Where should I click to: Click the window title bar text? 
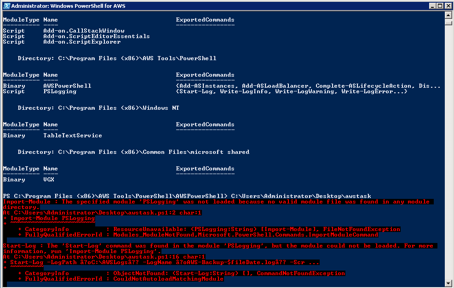68,6
